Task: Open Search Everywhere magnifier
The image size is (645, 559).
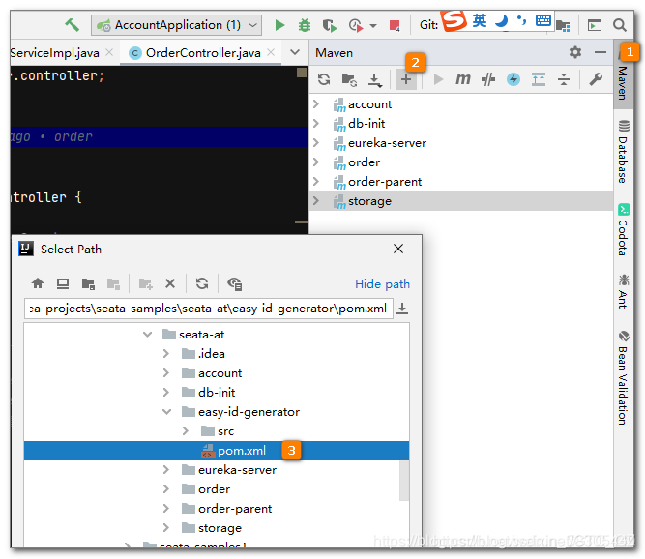Action: (x=620, y=25)
